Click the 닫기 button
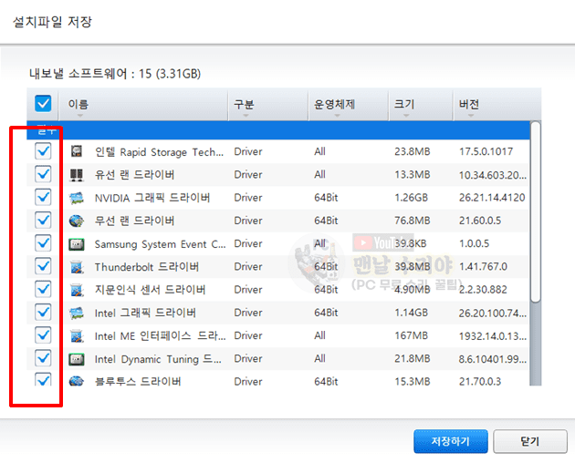The image size is (575, 463). 530,441
